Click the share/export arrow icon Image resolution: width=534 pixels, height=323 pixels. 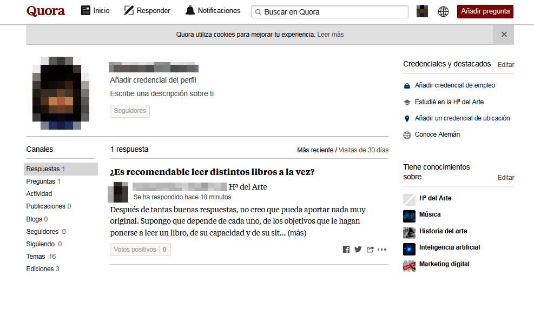click(x=370, y=249)
